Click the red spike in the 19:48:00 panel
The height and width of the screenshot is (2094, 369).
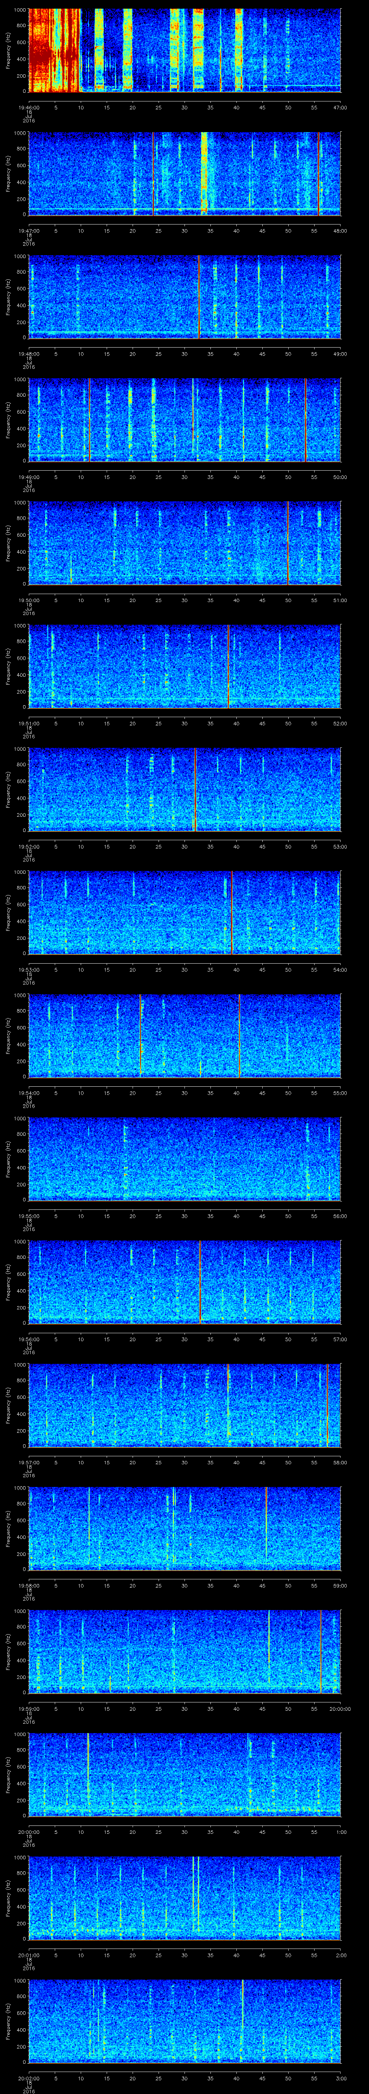(199, 297)
